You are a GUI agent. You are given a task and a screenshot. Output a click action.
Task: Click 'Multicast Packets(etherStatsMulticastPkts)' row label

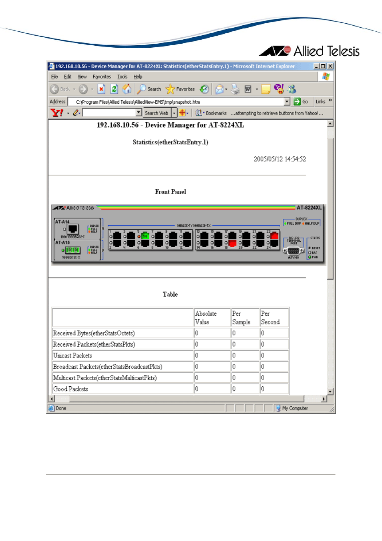(105, 378)
